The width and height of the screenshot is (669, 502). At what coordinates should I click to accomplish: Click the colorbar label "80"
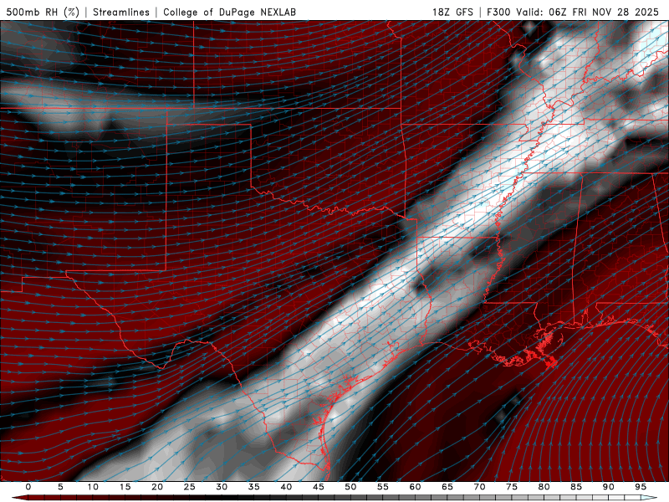544,487
